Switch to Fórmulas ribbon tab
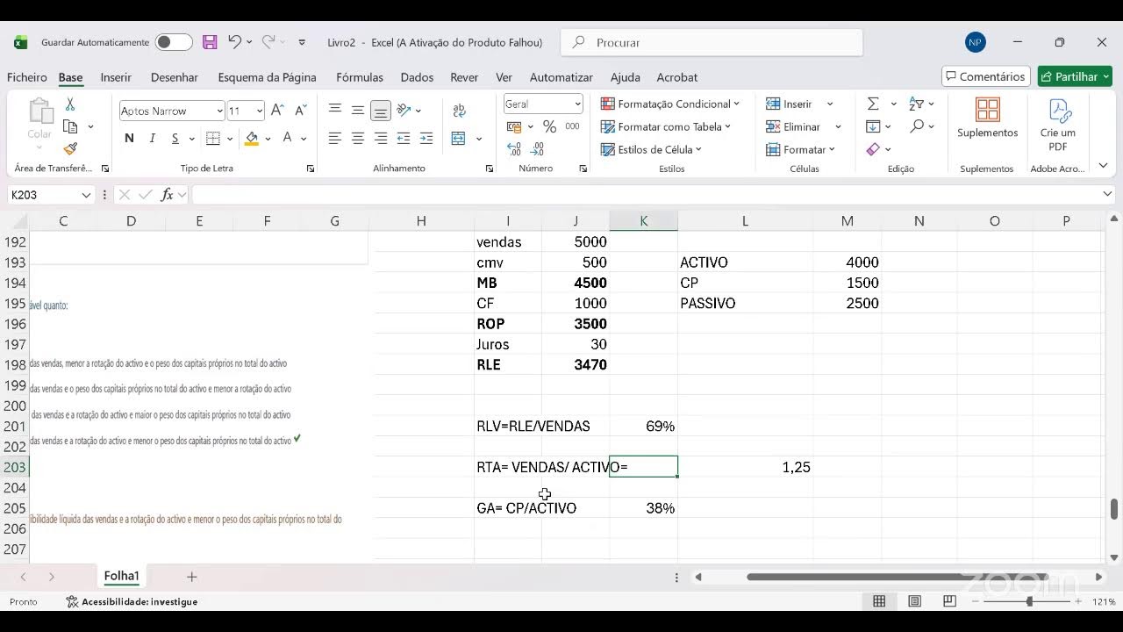 360,77
